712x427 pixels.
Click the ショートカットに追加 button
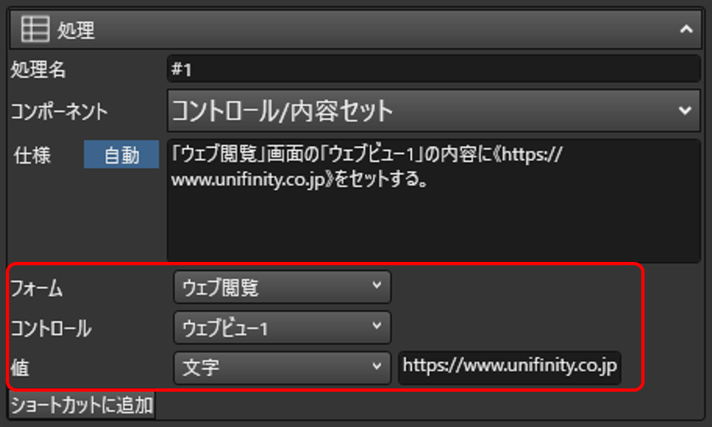click(81, 405)
